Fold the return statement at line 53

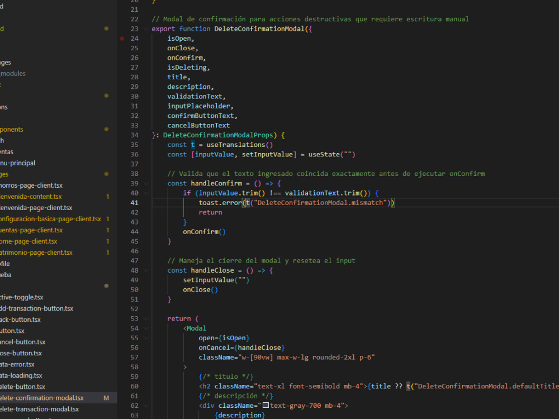pyautogui.click(x=146, y=318)
